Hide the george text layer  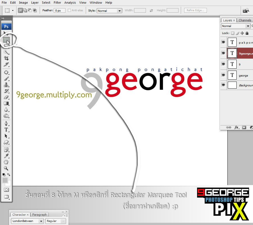223,75
